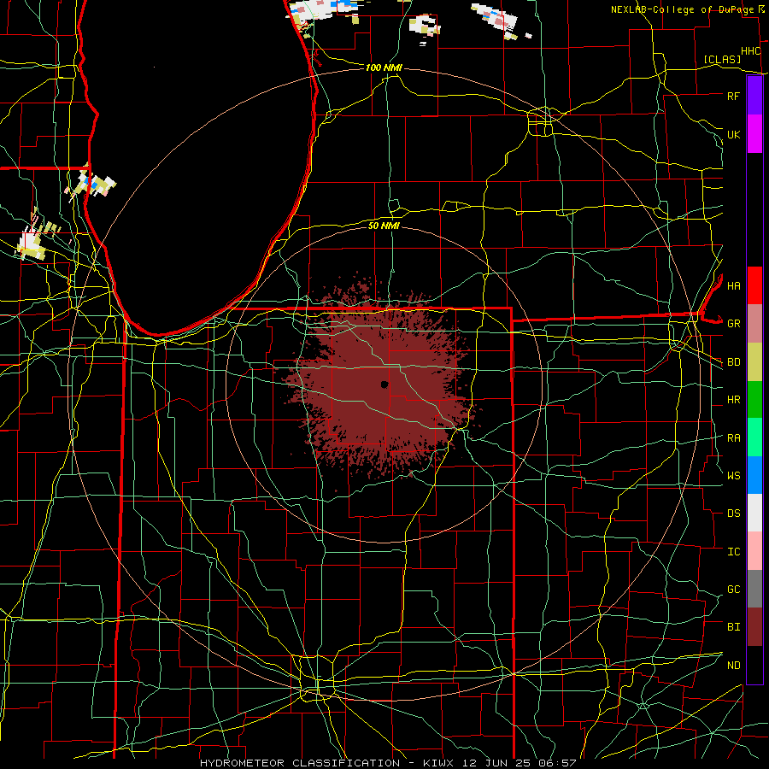Choose the blue WS legend swatch
This screenshot has height=769, width=769.
point(754,475)
